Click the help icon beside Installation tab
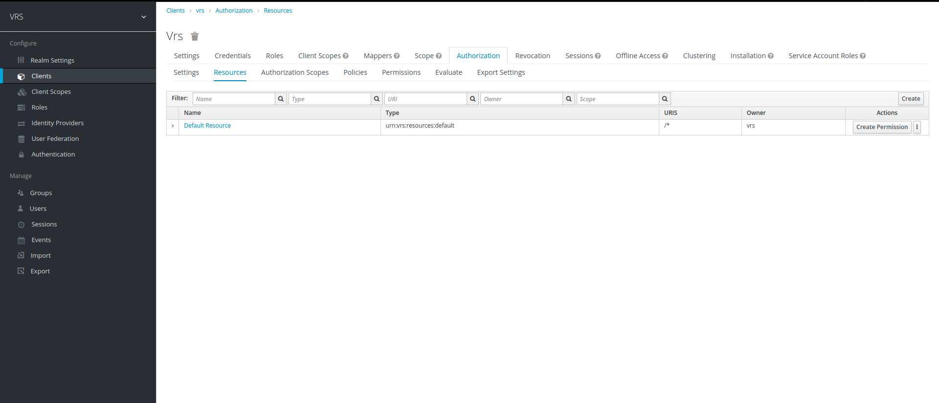This screenshot has width=939, height=403. (x=771, y=56)
